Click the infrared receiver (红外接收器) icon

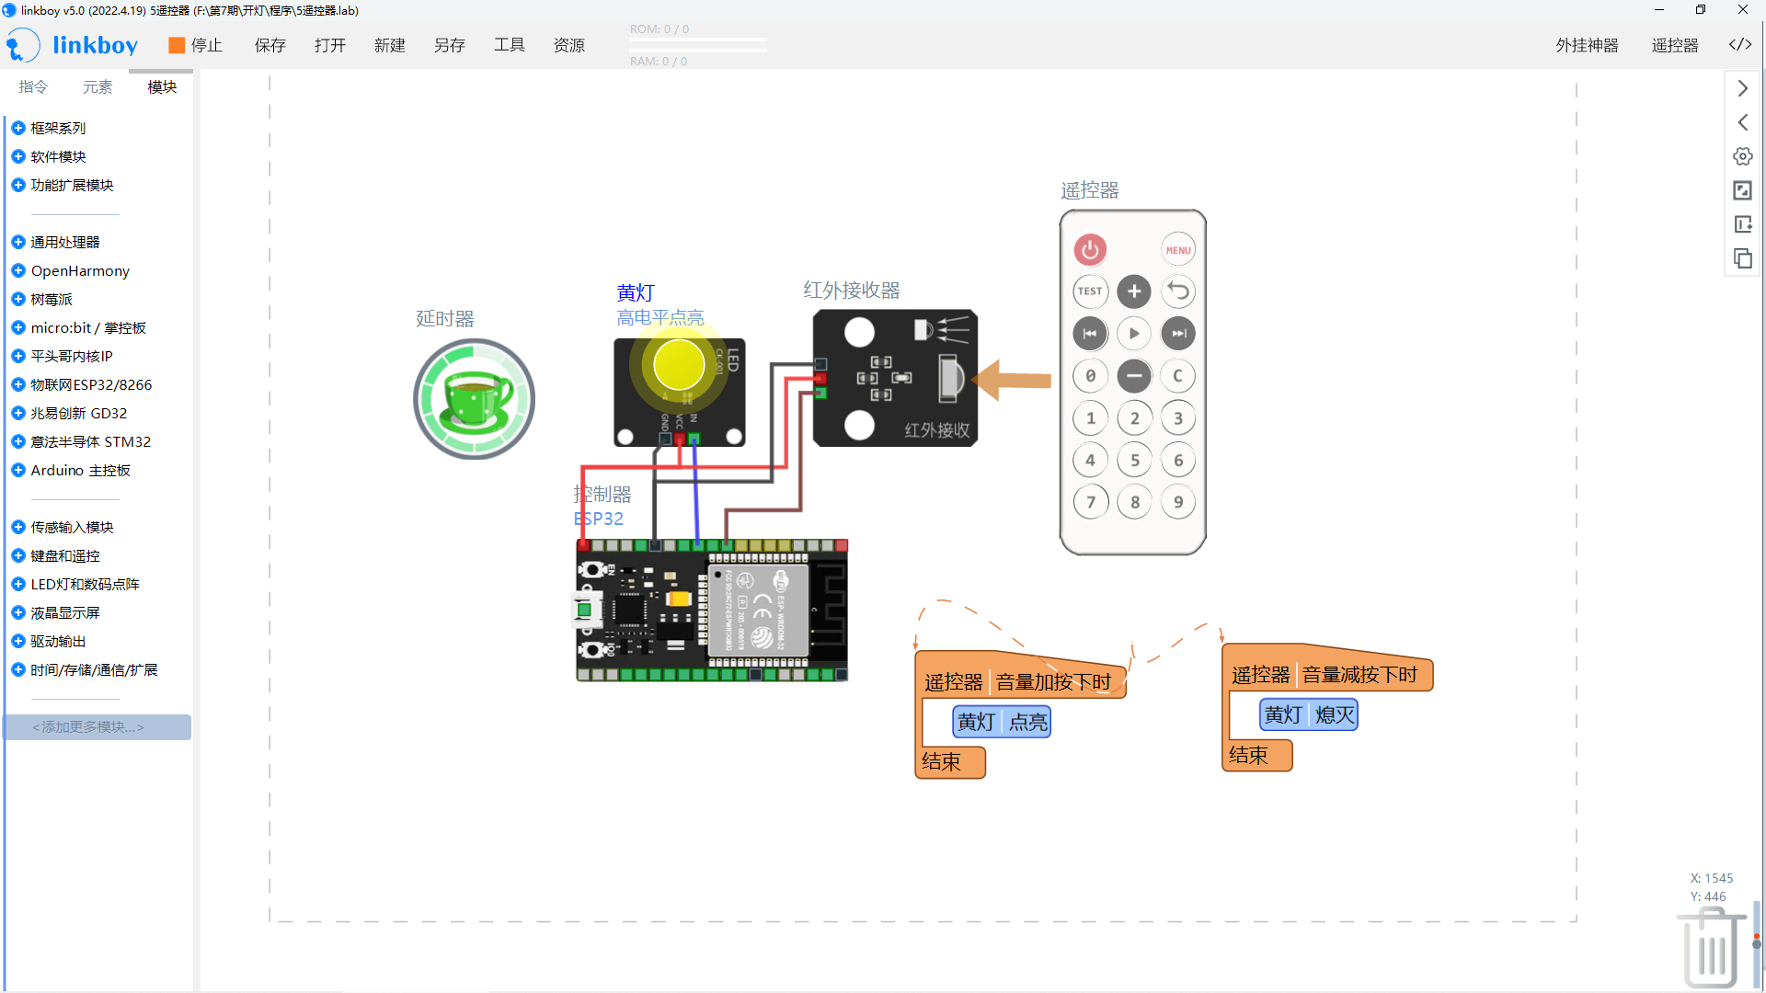point(891,376)
